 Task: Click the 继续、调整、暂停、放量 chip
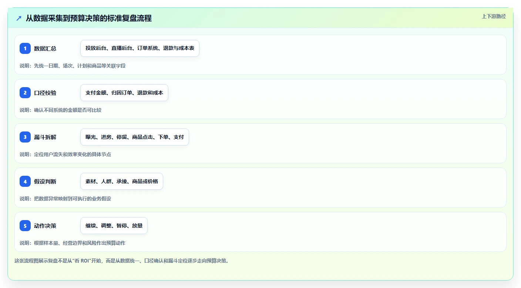coord(114,226)
